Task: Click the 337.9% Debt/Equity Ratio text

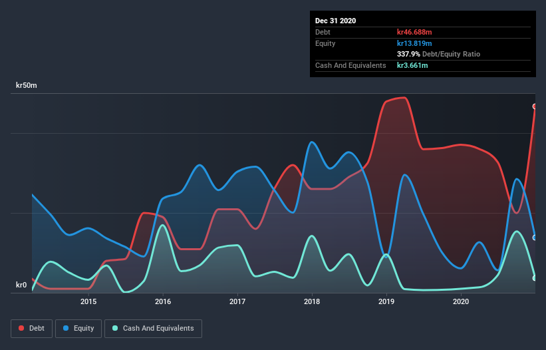Action: 438,55
